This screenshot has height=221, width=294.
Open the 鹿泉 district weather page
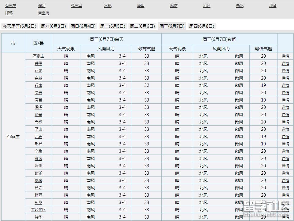pos(39,180)
